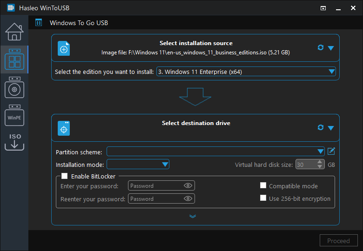The height and width of the screenshot is (251, 363).
Task: Close the Hasleo WinToUSB window
Action: pyautogui.click(x=353, y=8)
